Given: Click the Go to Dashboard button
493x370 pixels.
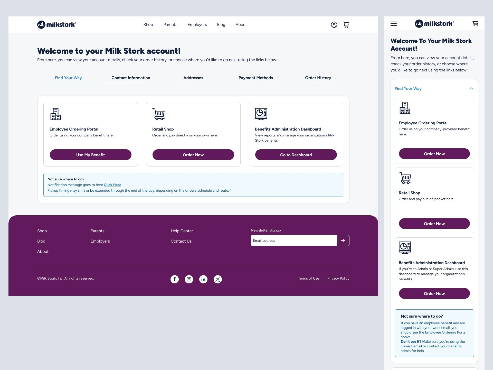Looking at the screenshot, I should point(296,155).
